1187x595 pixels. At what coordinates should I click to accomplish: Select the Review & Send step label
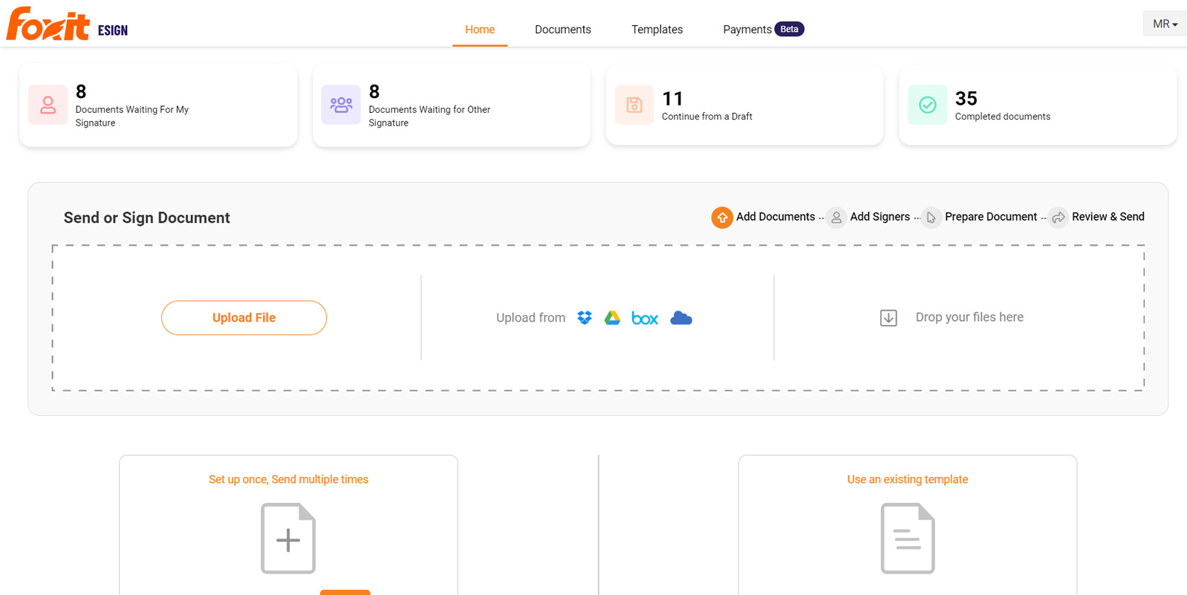1108,217
